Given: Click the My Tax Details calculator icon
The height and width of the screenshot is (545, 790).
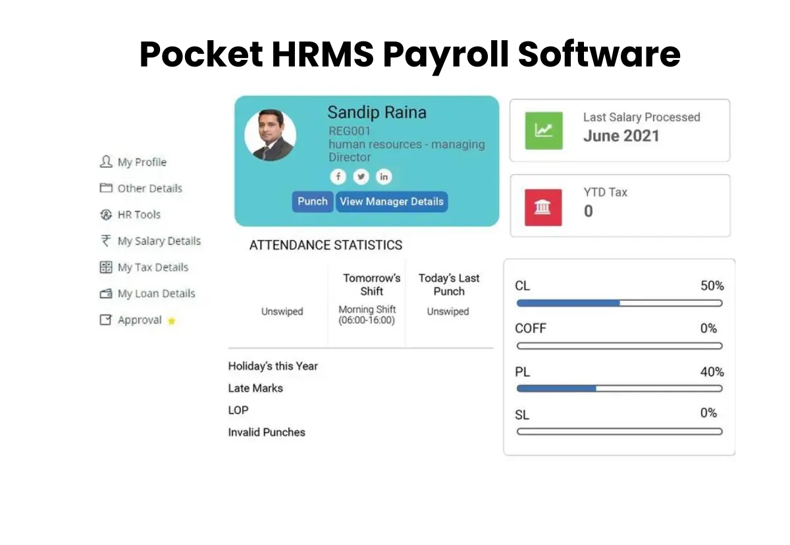Looking at the screenshot, I should click(x=106, y=267).
